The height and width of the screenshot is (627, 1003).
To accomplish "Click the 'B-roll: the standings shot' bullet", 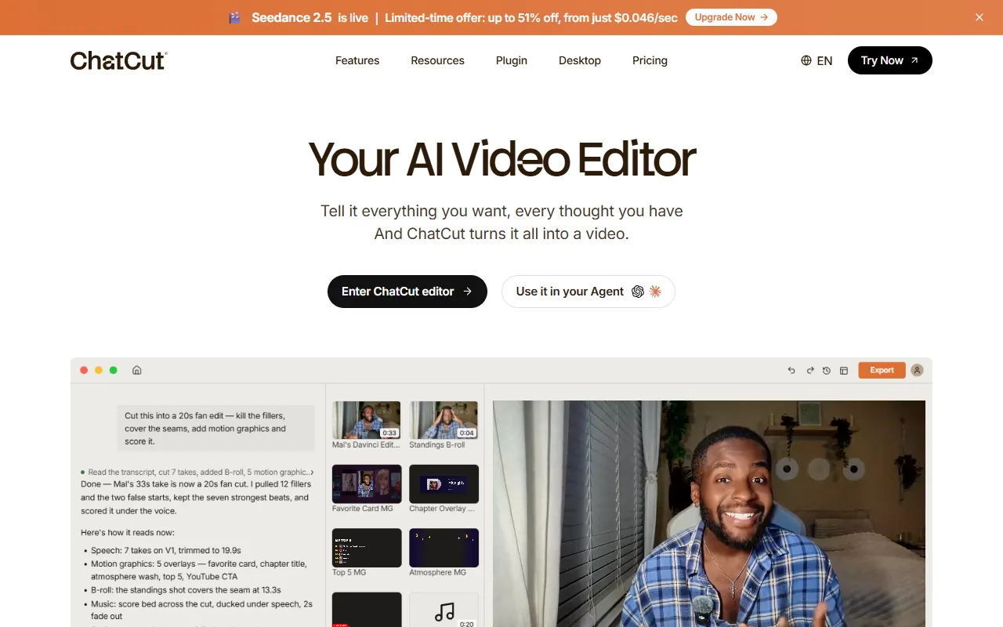I will click(x=186, y=589).
